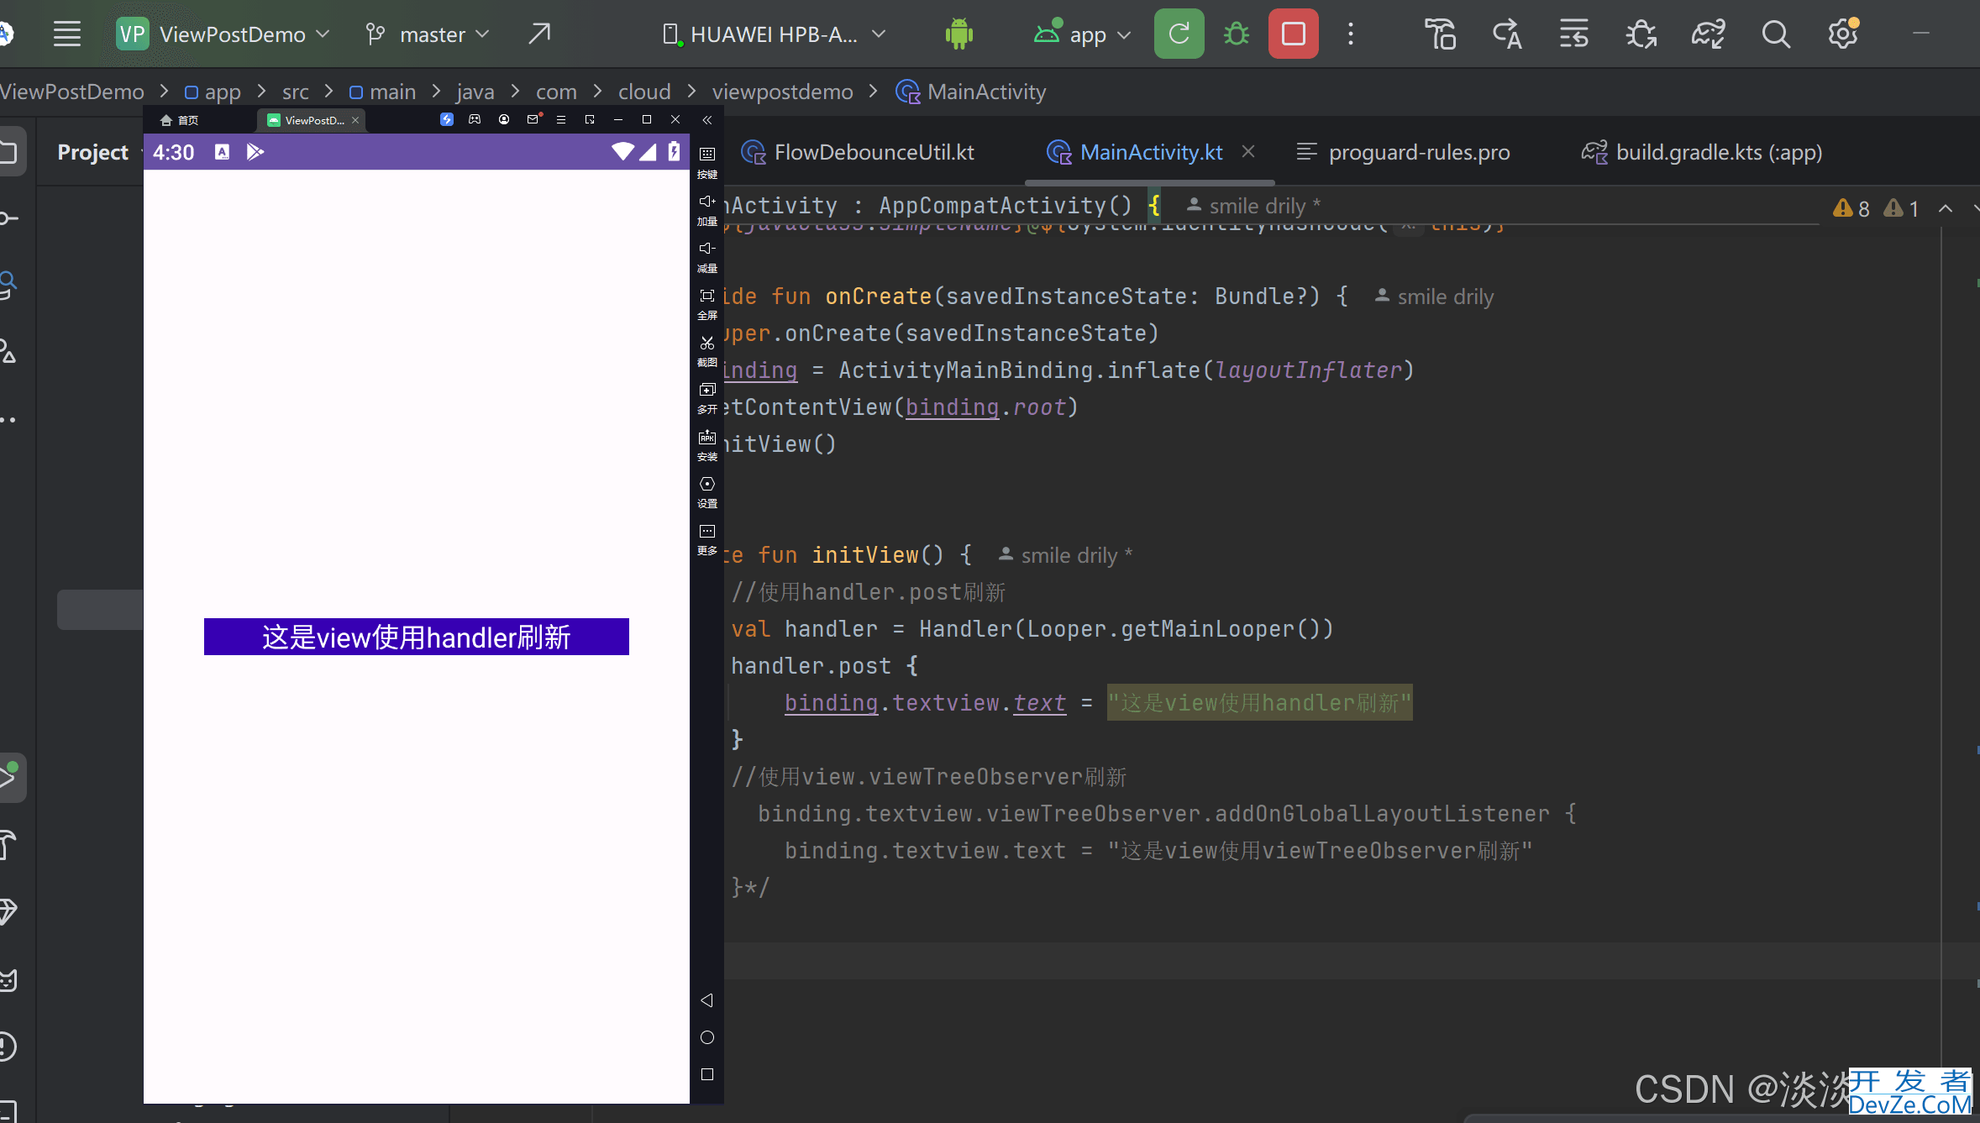The image size is (1980, 1123).
Task: Click the hammer build icon
Action: (1440, 34)
